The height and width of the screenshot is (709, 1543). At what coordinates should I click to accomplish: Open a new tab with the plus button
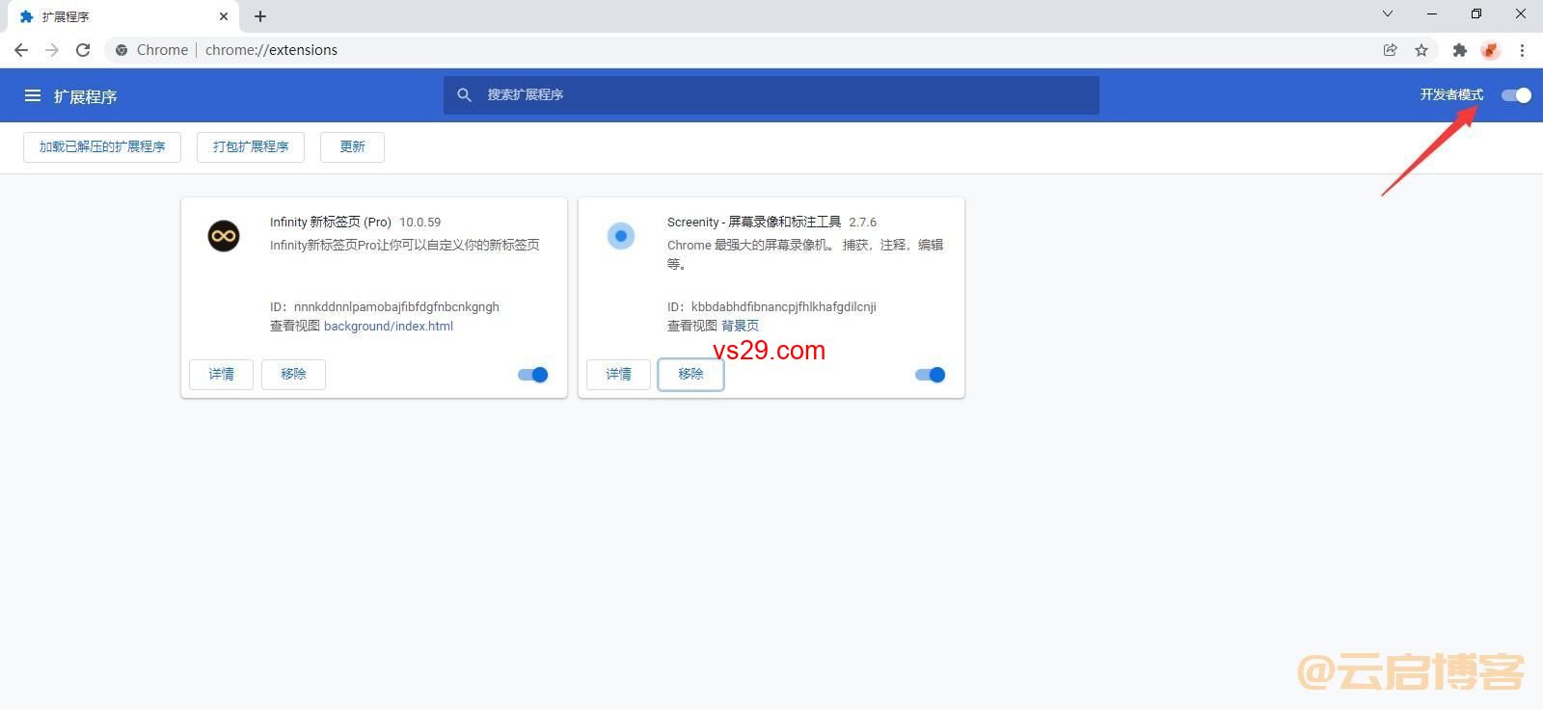click(260, 16)
